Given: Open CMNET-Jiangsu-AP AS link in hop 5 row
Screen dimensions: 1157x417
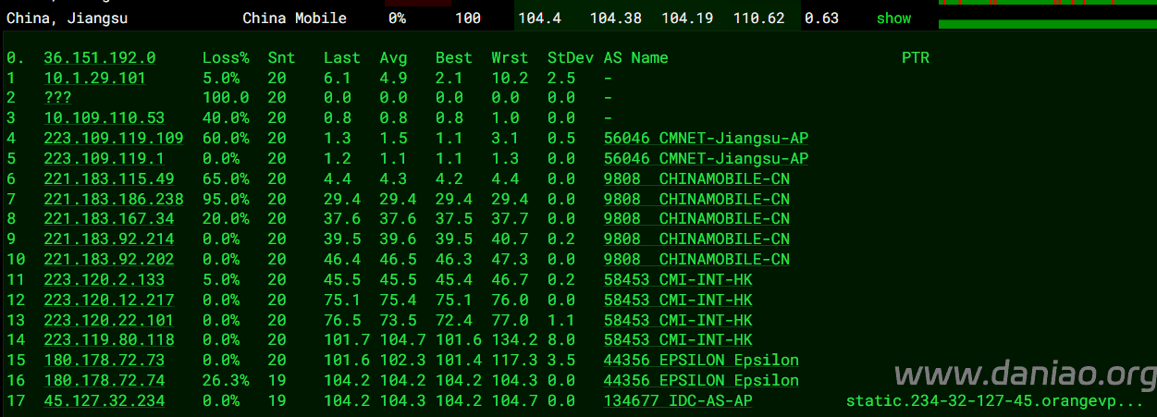Looking at the screenshot, I should click(x=706, y=159).
